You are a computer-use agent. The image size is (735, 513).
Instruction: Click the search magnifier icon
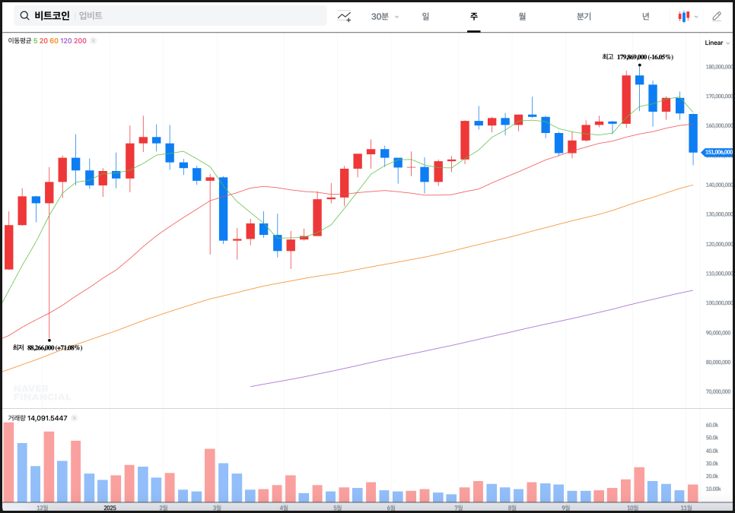[24, 16]
